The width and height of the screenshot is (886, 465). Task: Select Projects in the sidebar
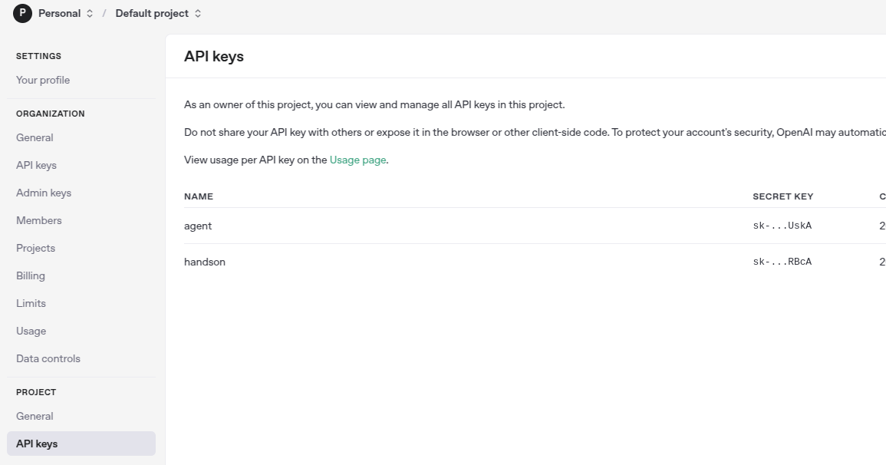[x=35, y=248]
